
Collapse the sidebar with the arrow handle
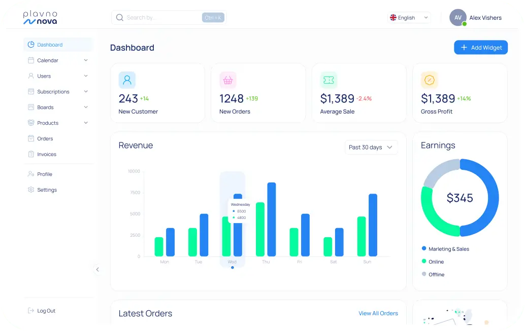point(97,270)
